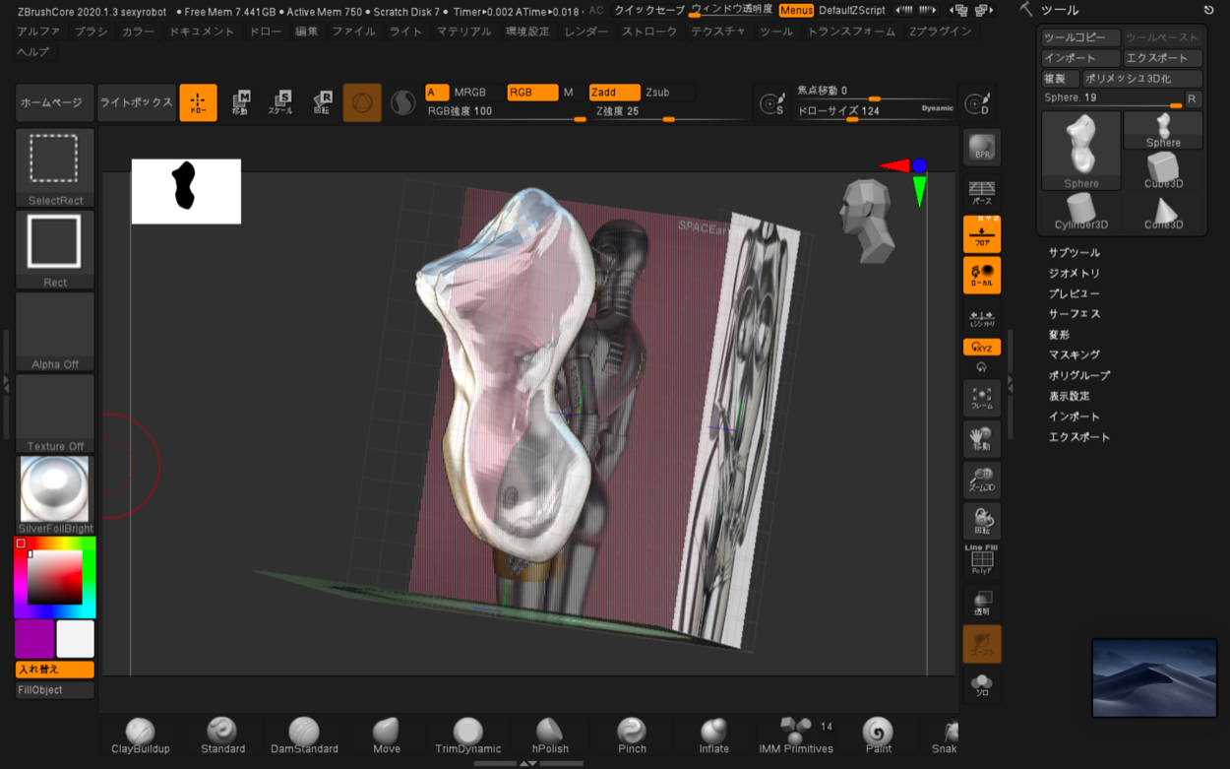The image size is (1230, 769).
Task: Pick the DamStandard brush
Action: [304, 734]
